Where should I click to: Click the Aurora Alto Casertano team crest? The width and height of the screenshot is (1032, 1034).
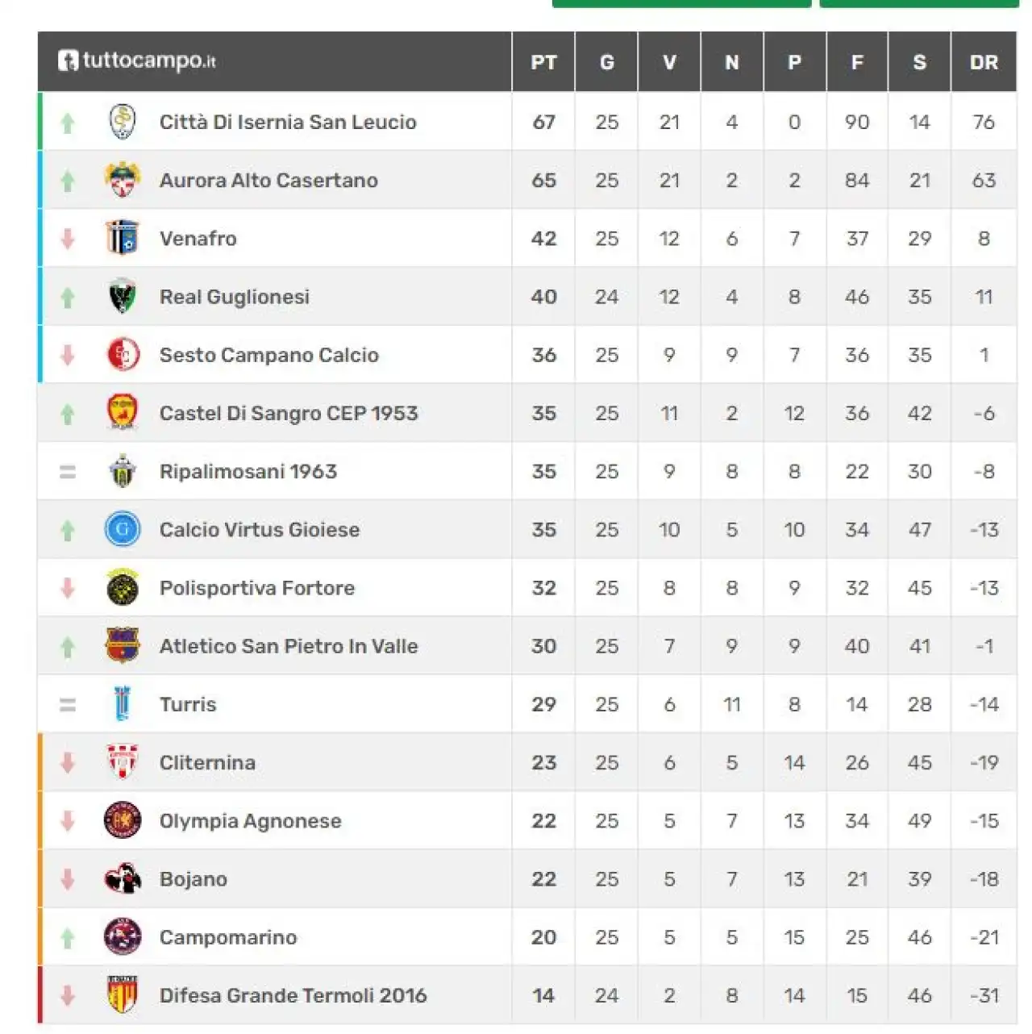coord(123,180)
